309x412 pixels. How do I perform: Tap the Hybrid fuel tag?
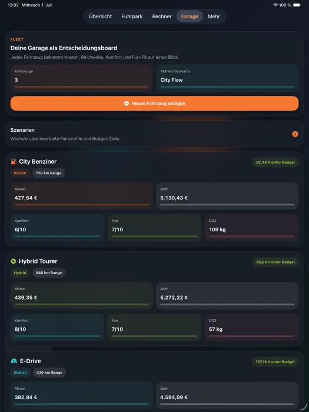pyautogui.click(x=20, y=273)
